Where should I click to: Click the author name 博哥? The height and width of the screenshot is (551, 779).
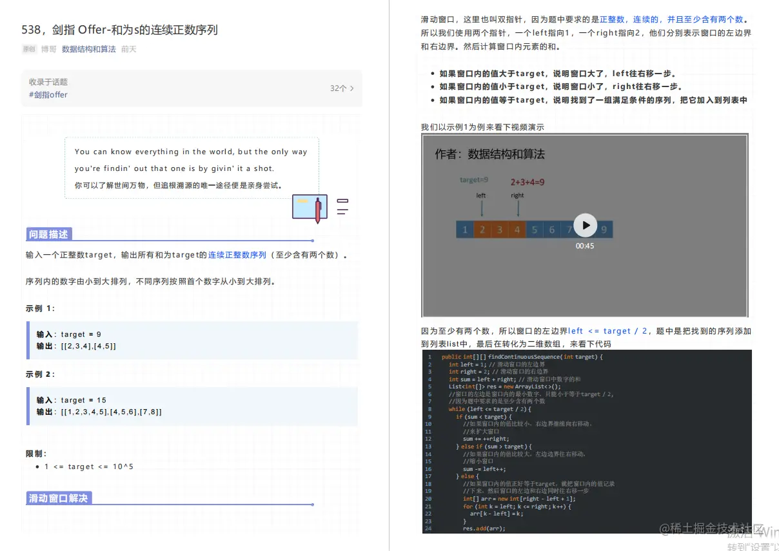(x=48, y=49)
